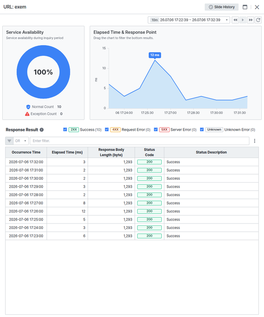The width and height of the screenshot is (264, 317).
Task: Click the 12 ms peak chart point
Action: pyautogui.click(x=155, y=60)
